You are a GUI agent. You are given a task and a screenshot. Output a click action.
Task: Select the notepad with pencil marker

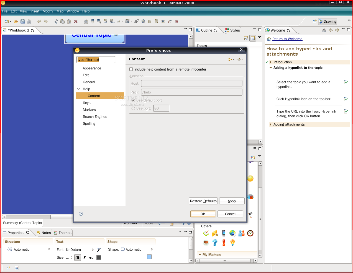206,233
